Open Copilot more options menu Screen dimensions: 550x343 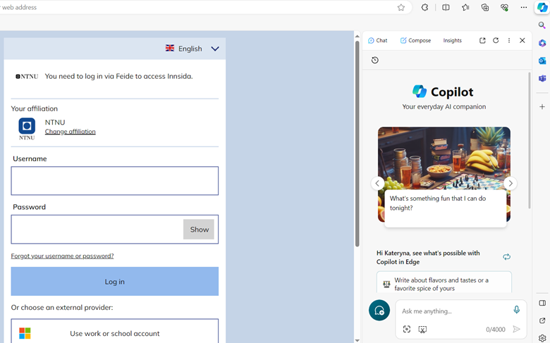509,41
